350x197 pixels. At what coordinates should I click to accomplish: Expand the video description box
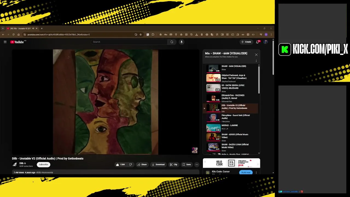click(x=106, y=172)
